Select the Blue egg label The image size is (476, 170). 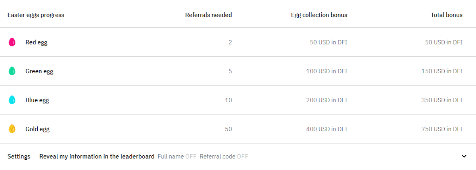pyautogui.click(x=37, y=100)
